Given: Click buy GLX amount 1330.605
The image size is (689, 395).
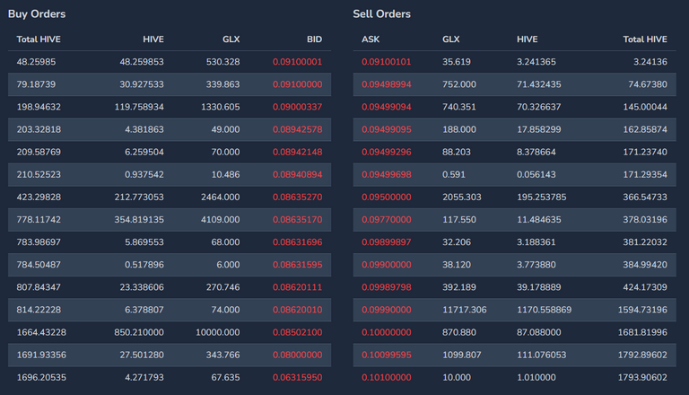Looking at the screenshot, I should point(221,107).
